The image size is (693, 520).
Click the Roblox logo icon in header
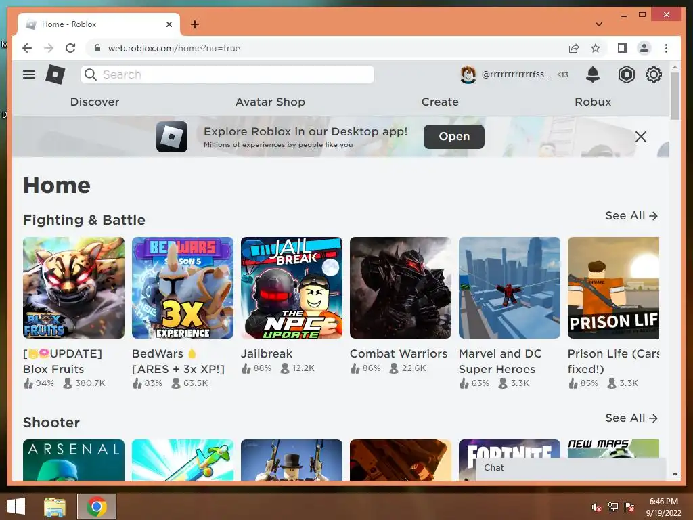click(55, 74)
